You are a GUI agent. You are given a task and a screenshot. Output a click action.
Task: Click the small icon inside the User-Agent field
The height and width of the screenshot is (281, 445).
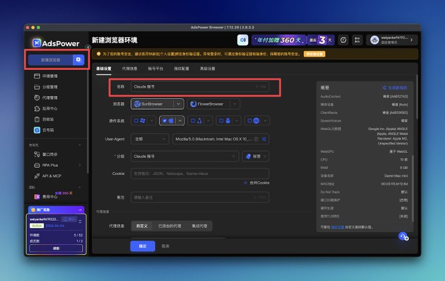(257, 139)
